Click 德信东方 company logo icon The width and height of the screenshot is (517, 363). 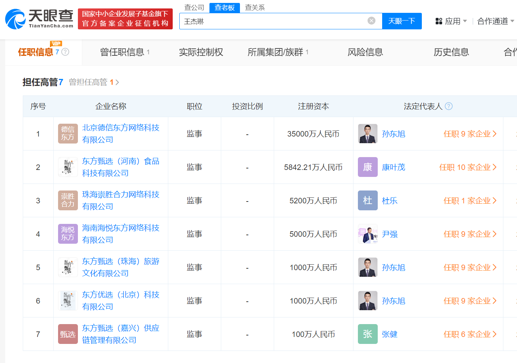[x=68, y=134]
